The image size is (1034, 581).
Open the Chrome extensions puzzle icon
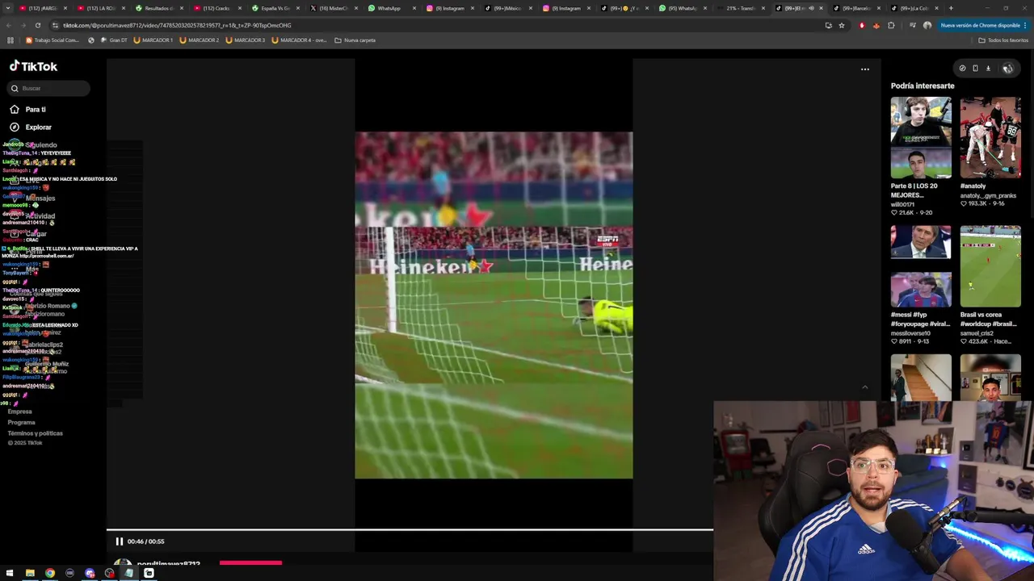click(x=891, y=25)
